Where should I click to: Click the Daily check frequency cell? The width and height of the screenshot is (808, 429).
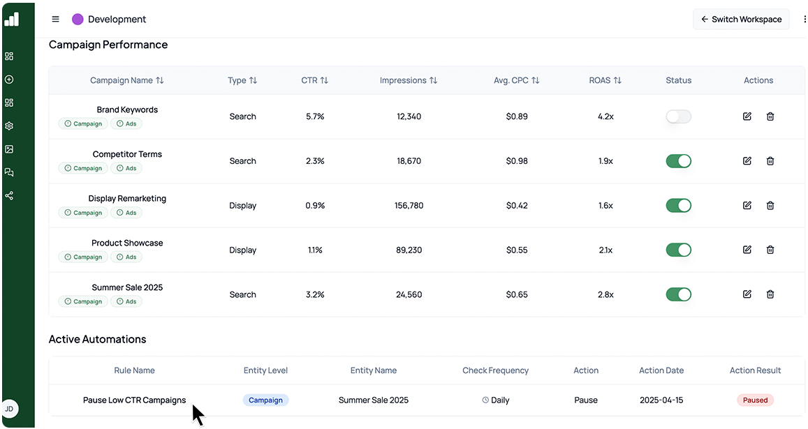(x=496, y=400)
